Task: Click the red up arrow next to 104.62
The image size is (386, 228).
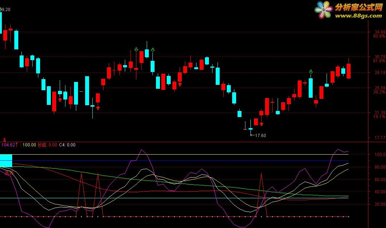Action: 17,145
